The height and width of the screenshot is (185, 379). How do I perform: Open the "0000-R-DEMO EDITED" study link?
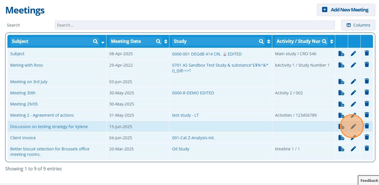193,93
